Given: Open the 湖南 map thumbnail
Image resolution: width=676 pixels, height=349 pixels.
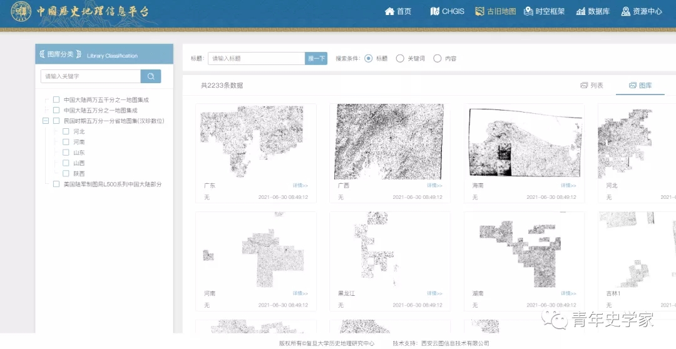Looking at the screenshot, I should click(524, 250).
